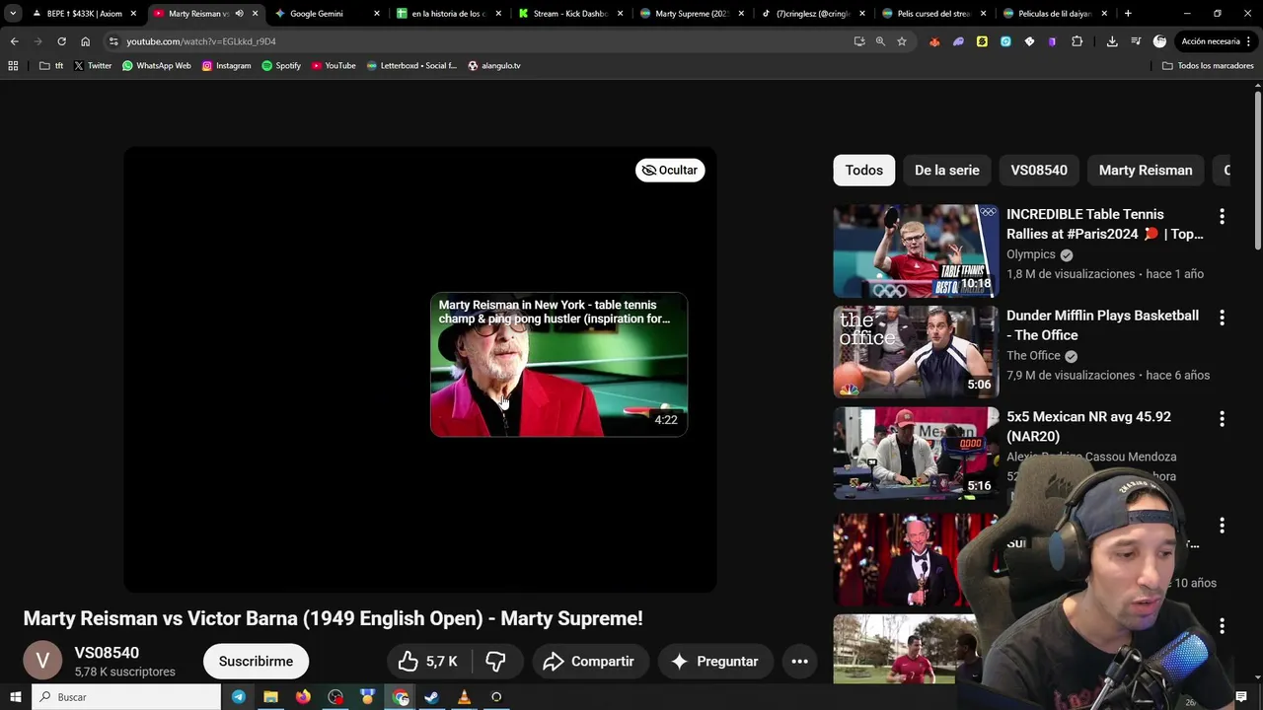This screenshot has width=1263, height=710.
Task: Play suggested Marty Reisman in New York video
Action: [x=558, y=365]
